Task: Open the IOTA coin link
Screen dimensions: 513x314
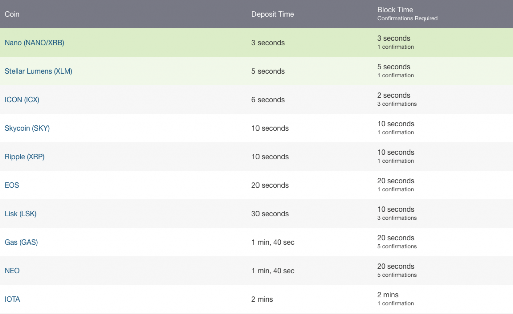Action: pyautogui.click(x=12, y=299)
